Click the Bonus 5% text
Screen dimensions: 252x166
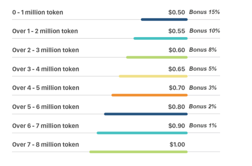tap(203, 69)
